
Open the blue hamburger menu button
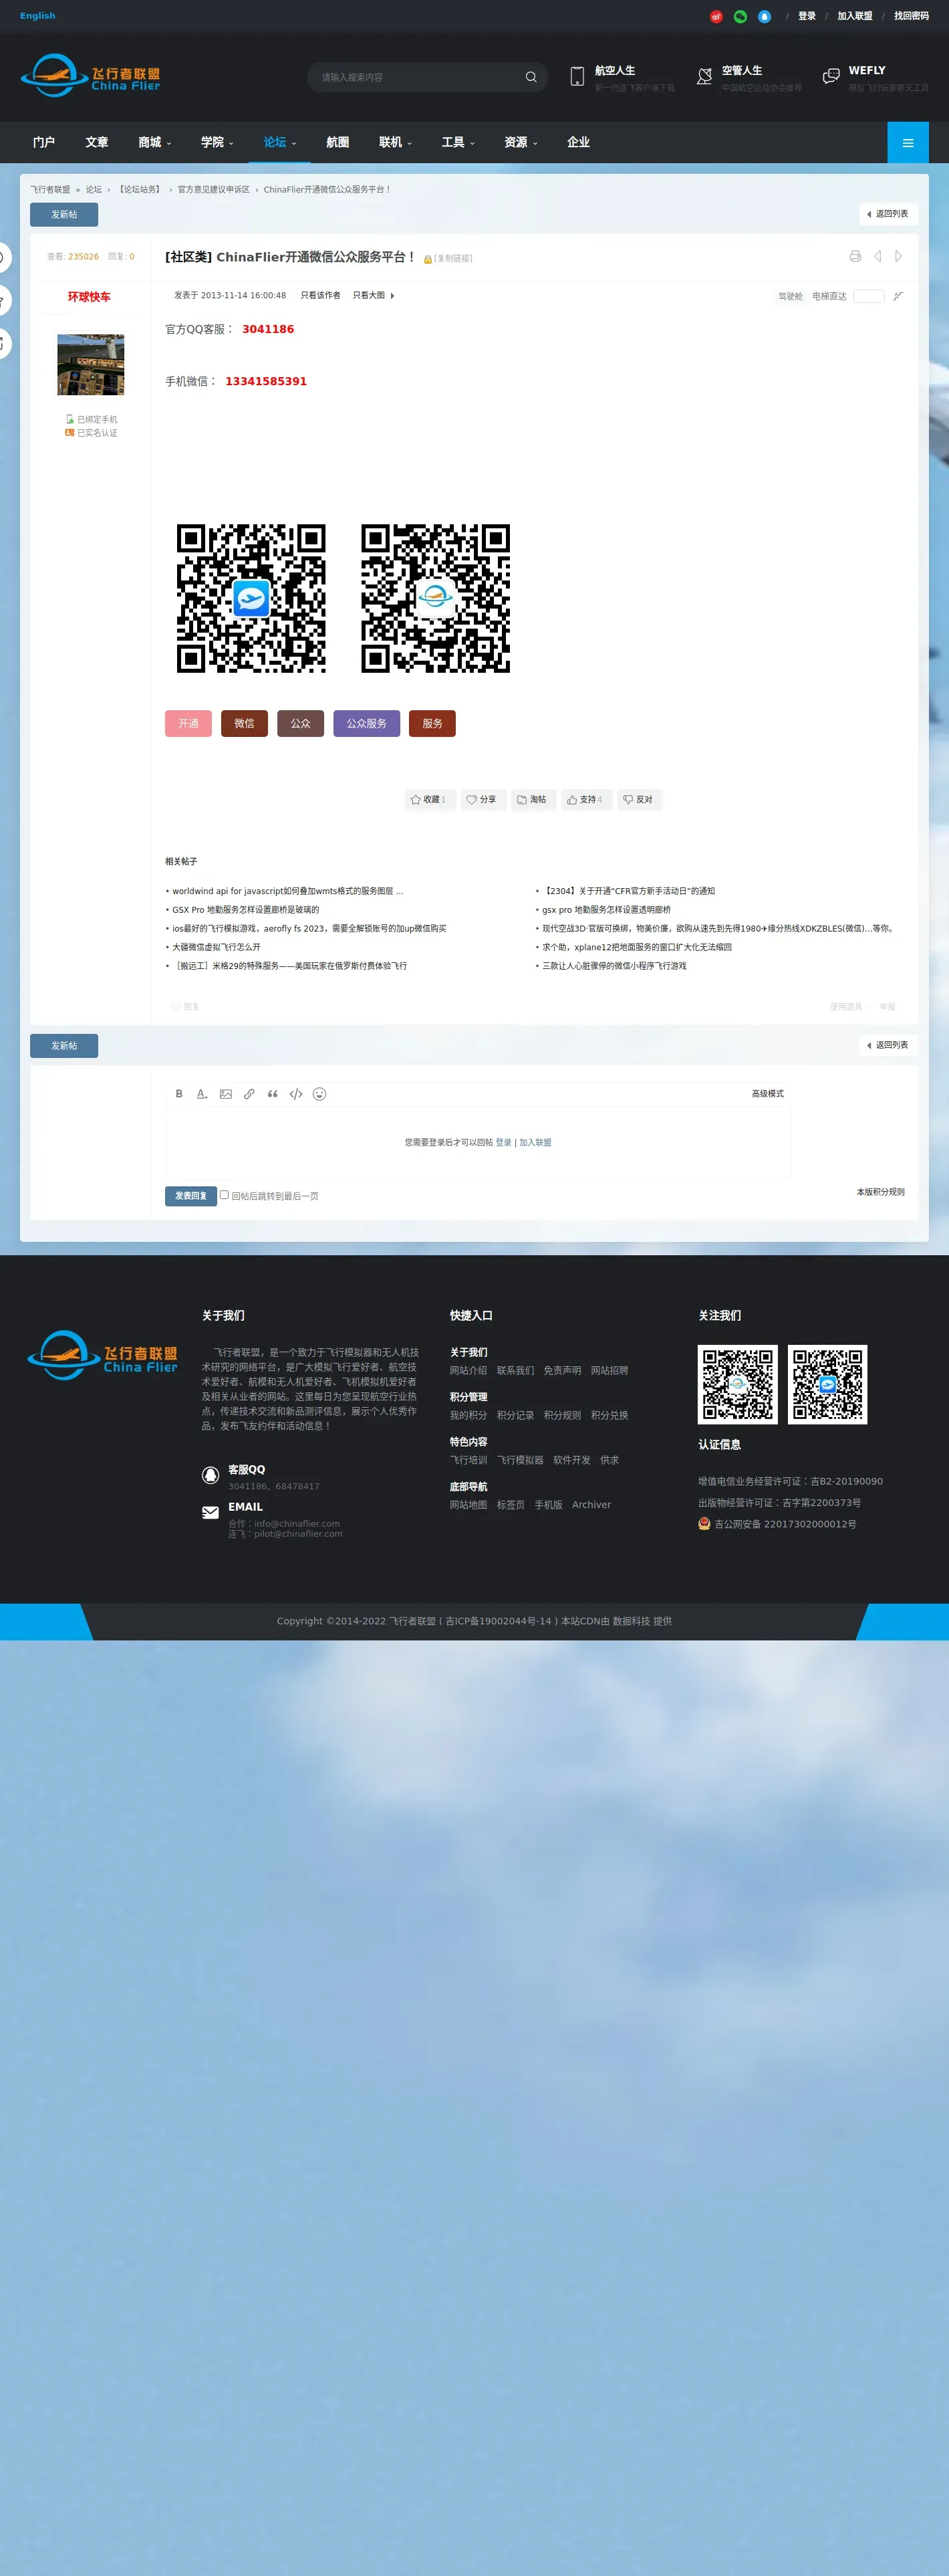[908, 143]
